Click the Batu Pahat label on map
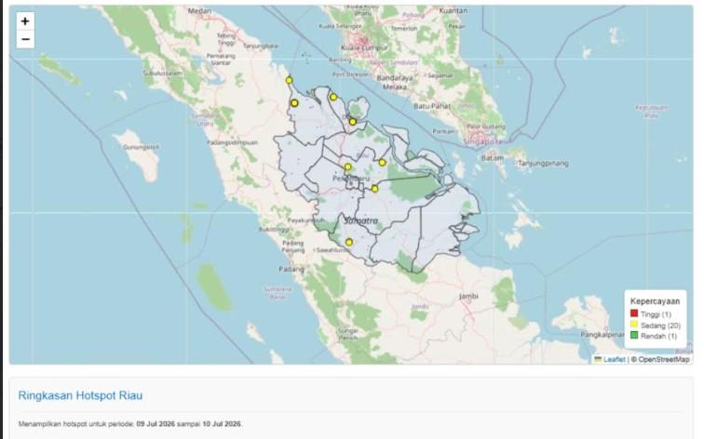 click(x=432, y=106)
